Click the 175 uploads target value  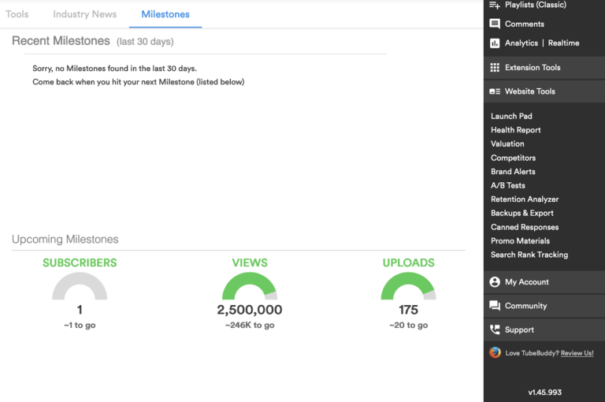408,310
